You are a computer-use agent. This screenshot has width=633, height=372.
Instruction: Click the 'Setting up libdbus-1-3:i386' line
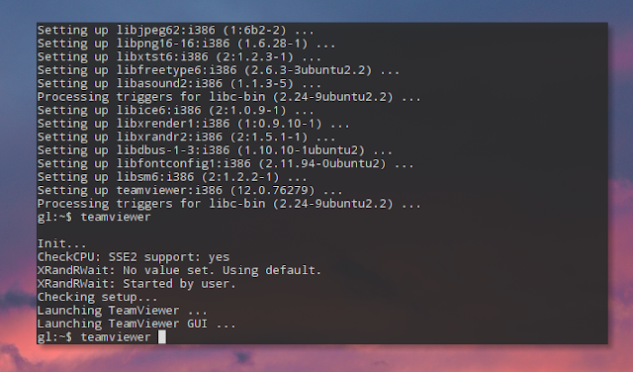[215, 150]
